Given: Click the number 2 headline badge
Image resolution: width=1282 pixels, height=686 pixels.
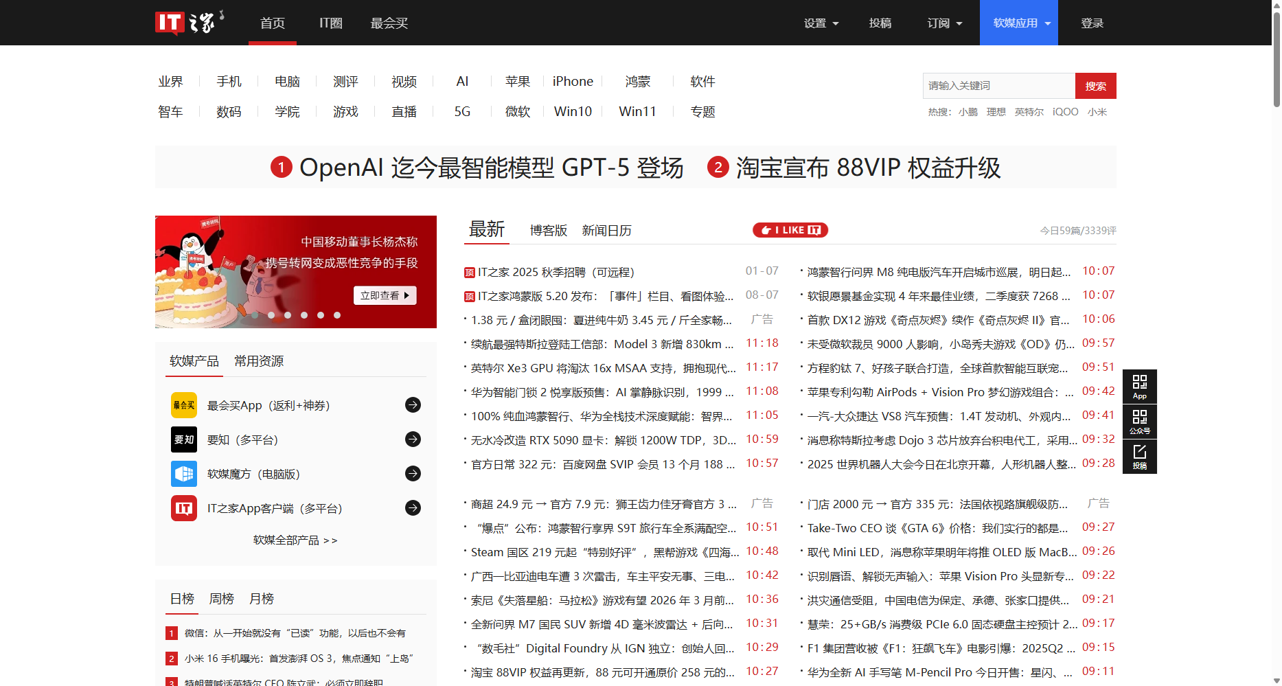Looking at the screenshot, I should [718, 167].
